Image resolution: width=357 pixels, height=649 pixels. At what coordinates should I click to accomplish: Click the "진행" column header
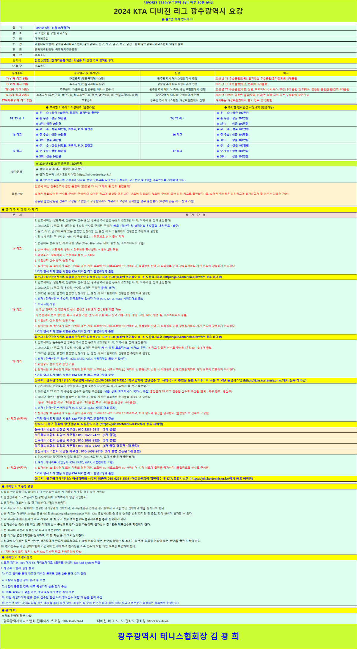[x=177, y=73]
